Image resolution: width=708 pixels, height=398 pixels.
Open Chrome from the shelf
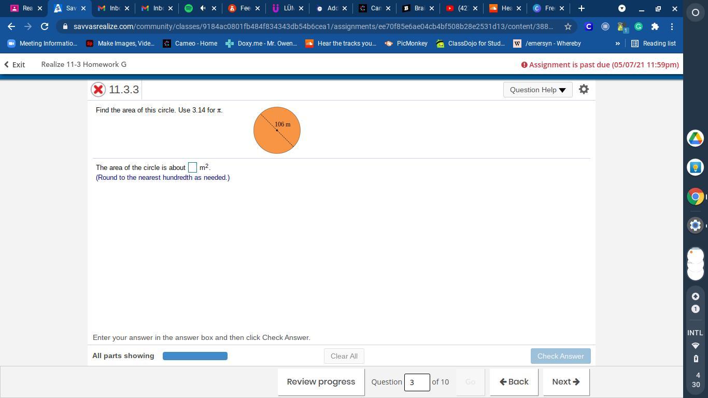tap(696, 196)
